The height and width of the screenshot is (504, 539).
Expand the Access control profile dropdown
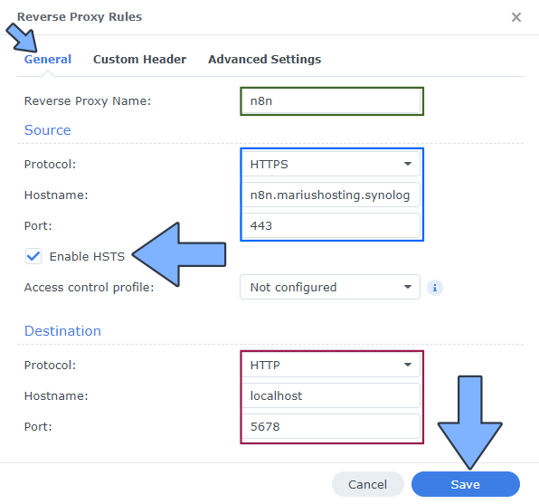click(x=330, y=287)
